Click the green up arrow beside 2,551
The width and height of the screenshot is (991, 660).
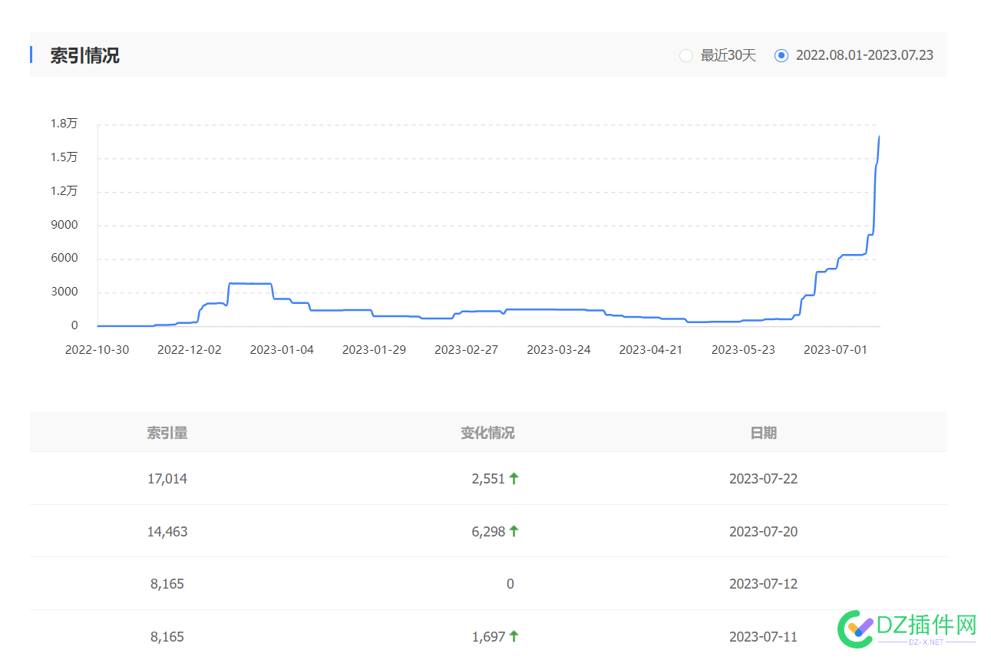(514, 478)
